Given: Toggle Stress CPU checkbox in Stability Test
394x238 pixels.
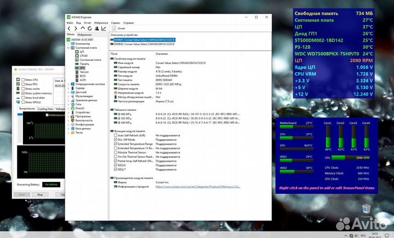Looking at the screenshot, I should click(23, 80).
